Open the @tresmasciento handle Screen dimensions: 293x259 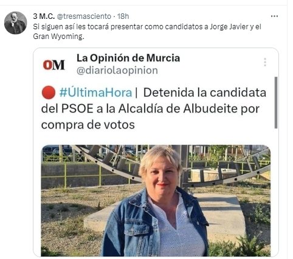coord(84,16)
